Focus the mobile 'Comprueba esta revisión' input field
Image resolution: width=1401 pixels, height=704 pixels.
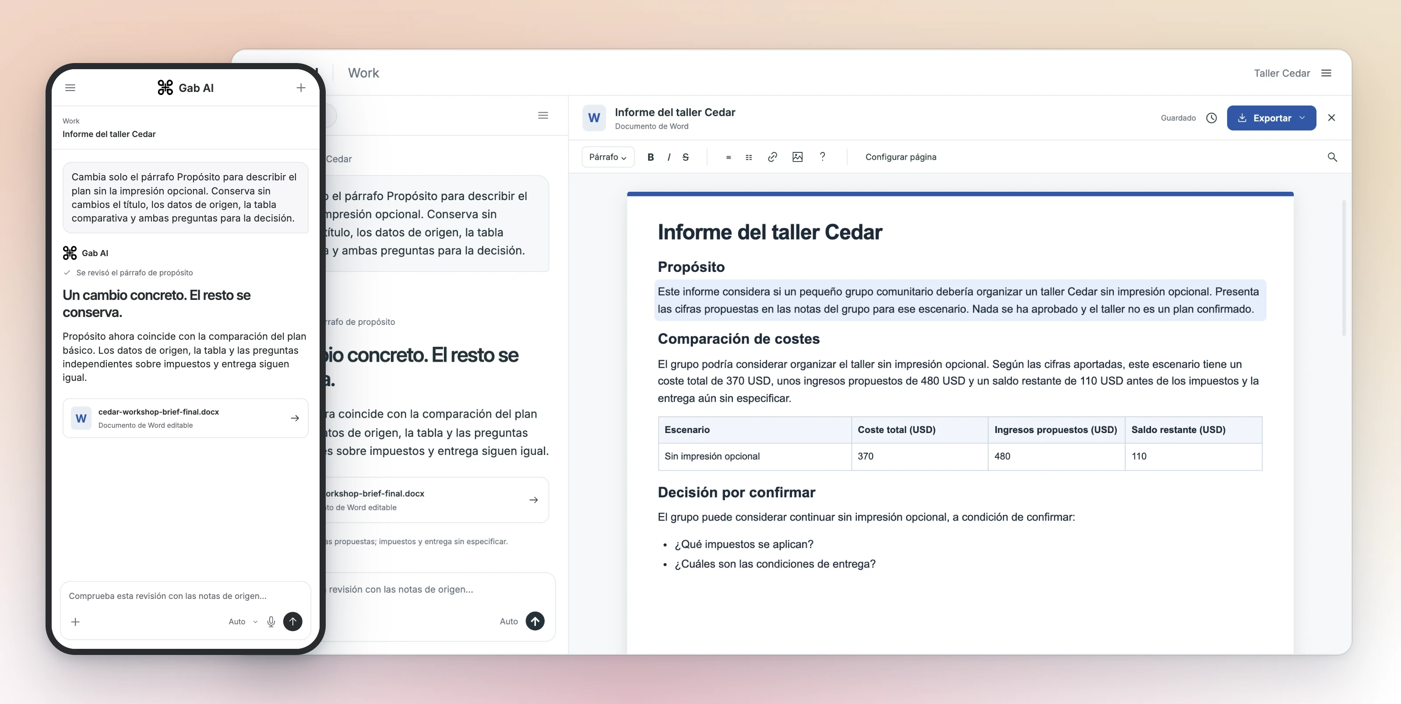[x=186, y=596]
